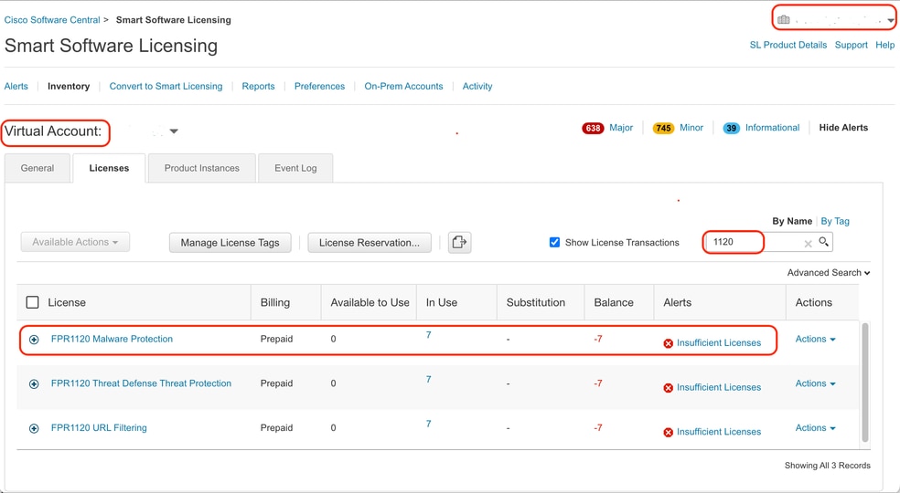This screenshot has width=900, height=493.
Task: Select the By Name search mode
Action: [792, 221]
